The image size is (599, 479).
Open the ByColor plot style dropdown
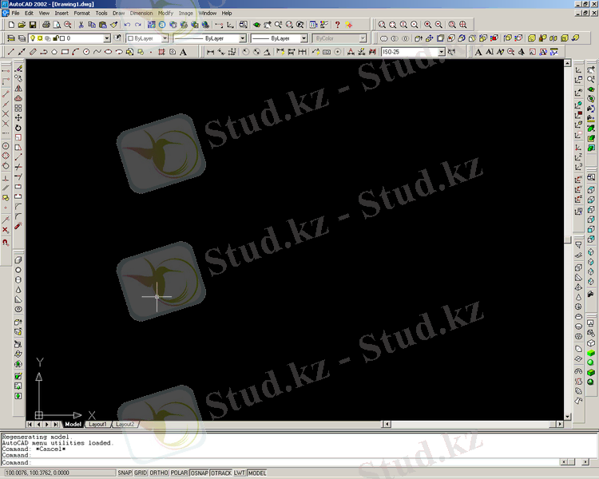click(363, 38)
